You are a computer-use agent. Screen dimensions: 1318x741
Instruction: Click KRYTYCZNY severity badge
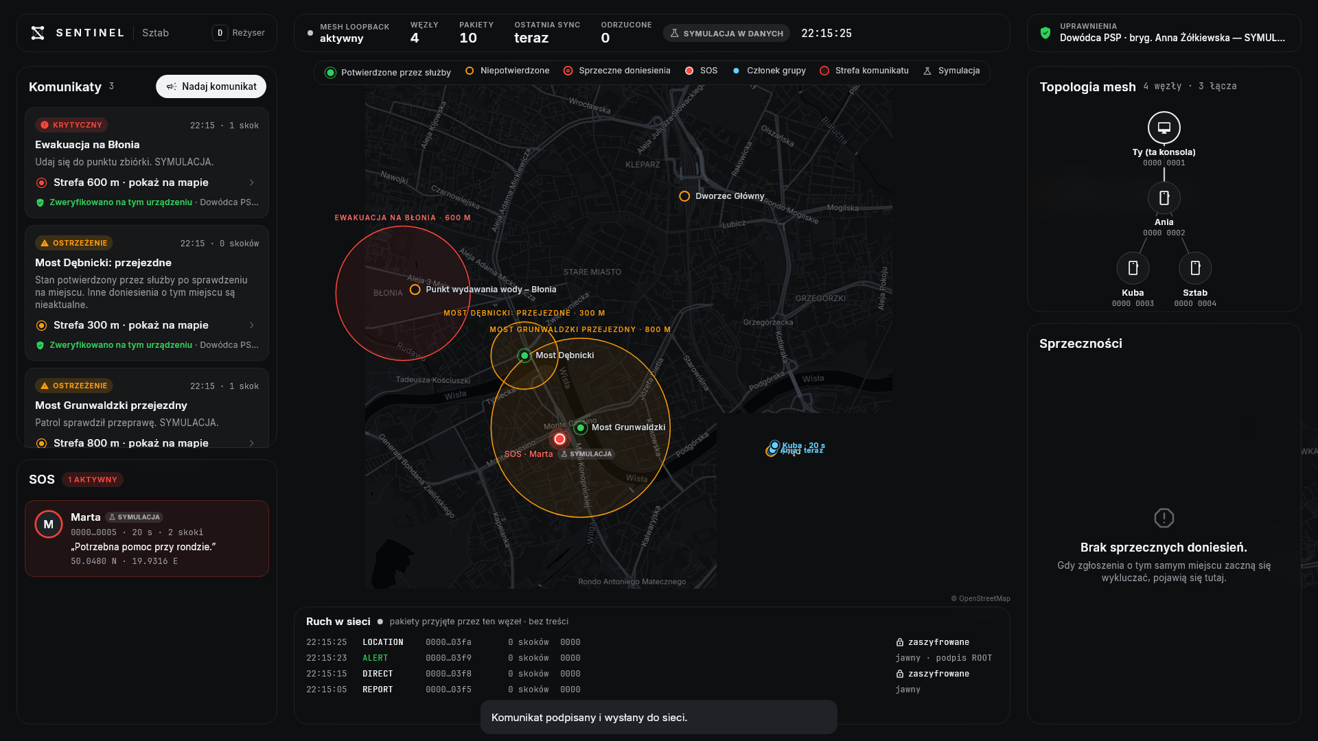[x=71, y=125]
